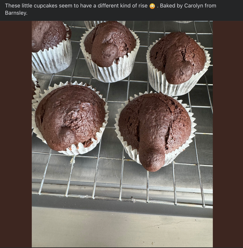Click the word "These" starting the caption
Screen dimensions: 243x248
(12, 6)
